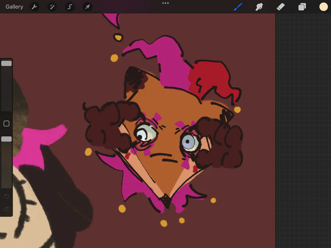Activate the Transform arrow tool
Viewport: 331px width, 248px height.
pos(88,7)
